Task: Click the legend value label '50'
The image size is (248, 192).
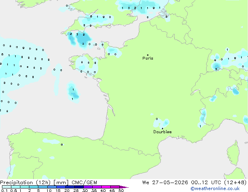Action: pyautogui.click(x=121, y=190)
